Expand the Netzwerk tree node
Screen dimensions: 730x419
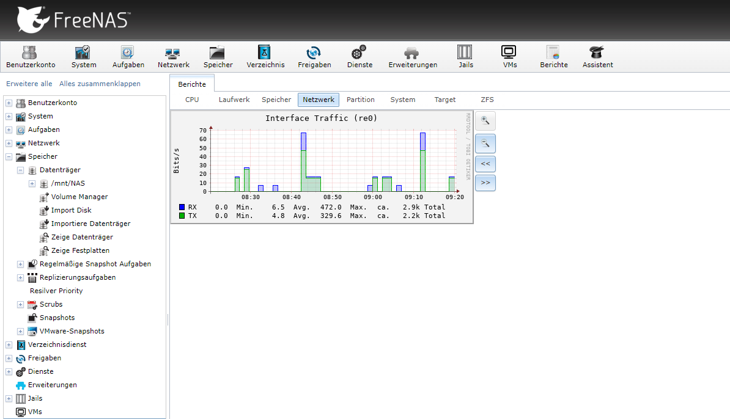[x=9, y=144]
